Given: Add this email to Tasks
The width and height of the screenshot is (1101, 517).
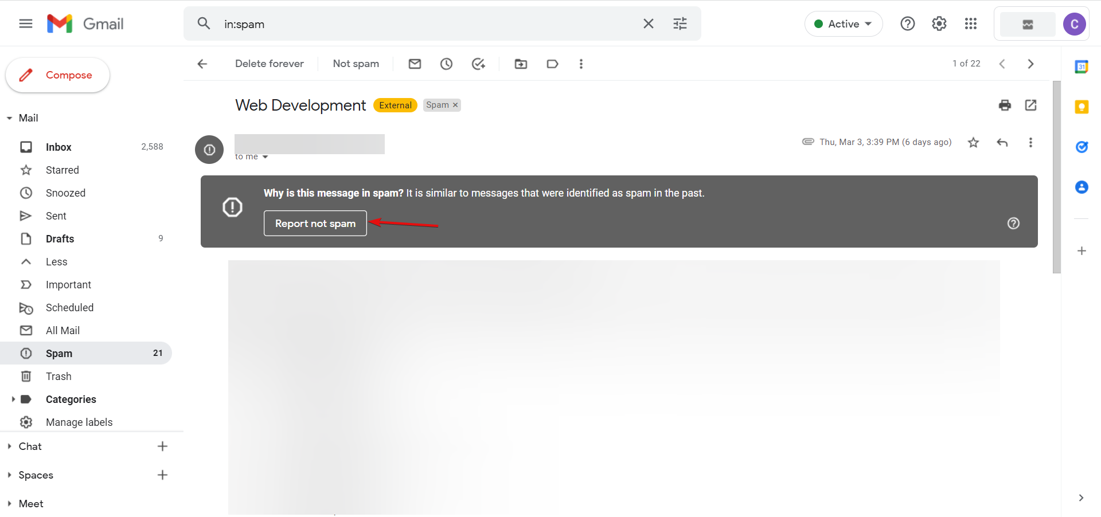Looking at the screenshot, I should coord(479,64).
